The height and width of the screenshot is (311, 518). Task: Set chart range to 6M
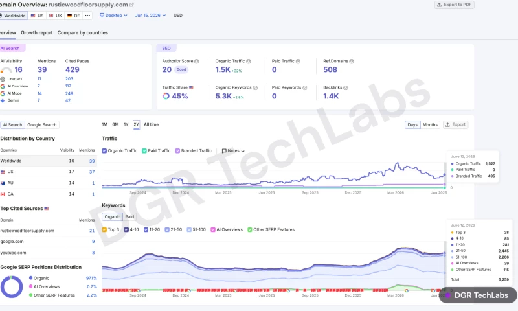point(115,124)
